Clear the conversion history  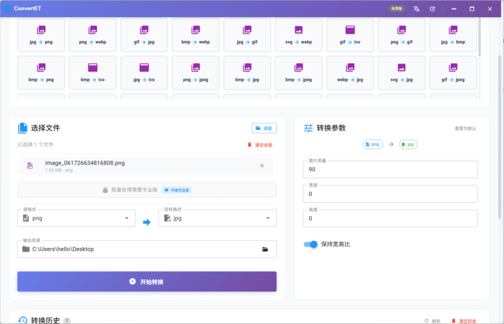[464, 321]
